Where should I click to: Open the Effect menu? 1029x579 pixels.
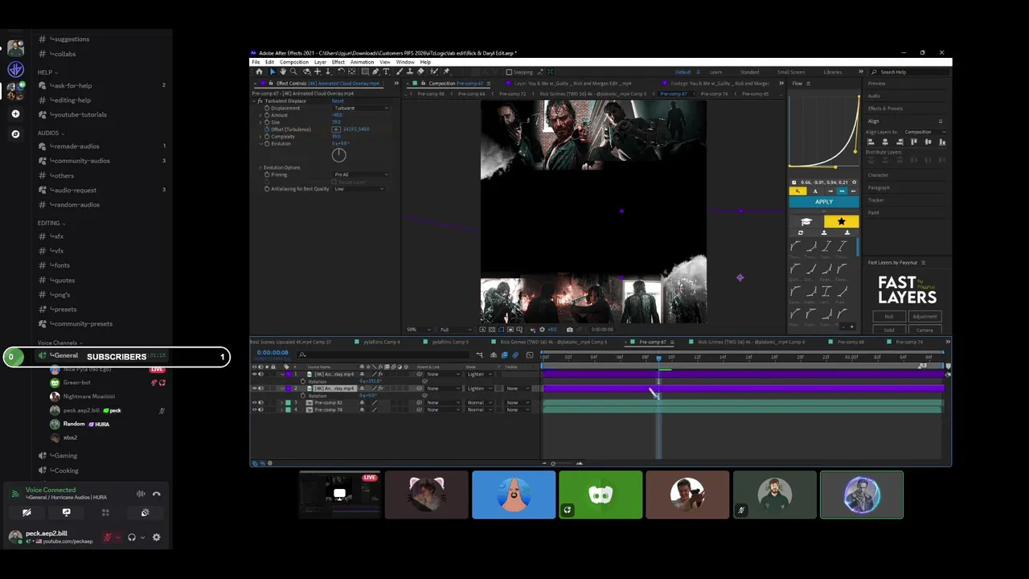pos(338,62)
